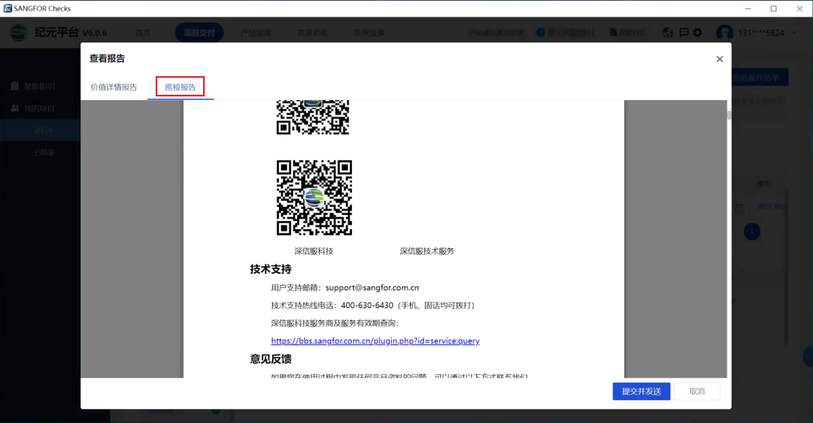The height and width of the screenshot is (423, 813).
Task: Click the 深信服技术服务 QR code image
Action: pos(314,197)
